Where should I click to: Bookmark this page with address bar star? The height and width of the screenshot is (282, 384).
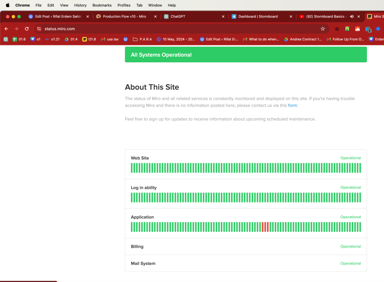pyautogui.click(x=323, y=28)
